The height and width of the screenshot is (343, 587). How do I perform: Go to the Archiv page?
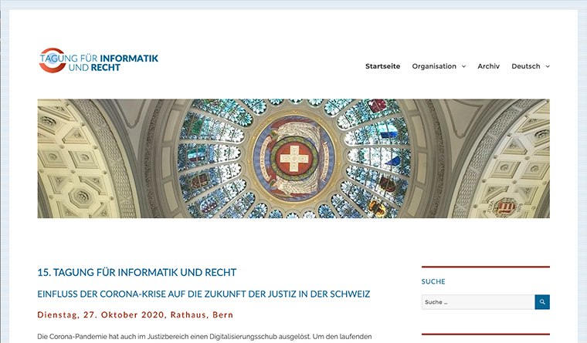[x=488, y=66]
